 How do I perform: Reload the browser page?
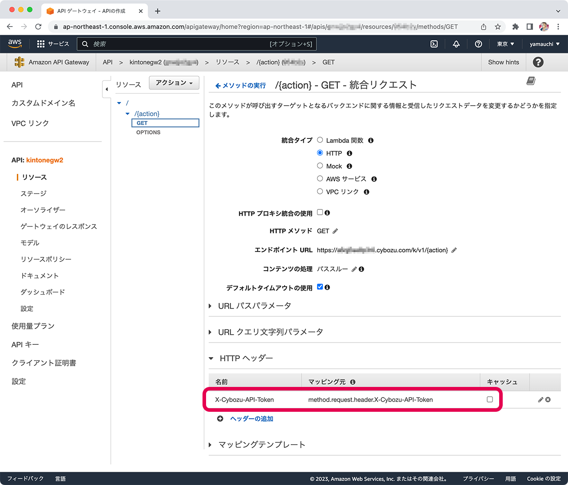(38, 27)
